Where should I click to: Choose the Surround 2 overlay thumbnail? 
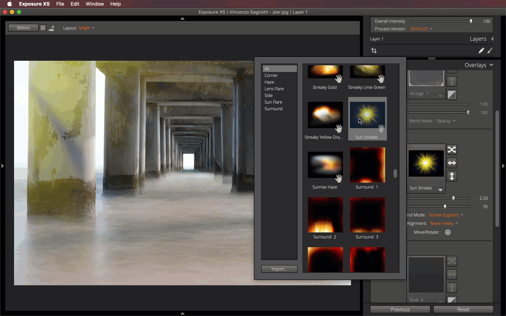tap(325, 215)
